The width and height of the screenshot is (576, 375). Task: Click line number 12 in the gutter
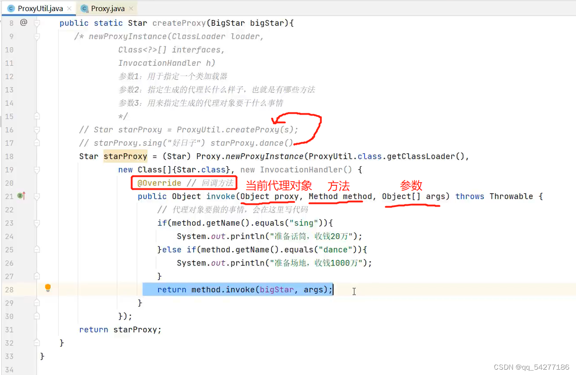(9, 76)
